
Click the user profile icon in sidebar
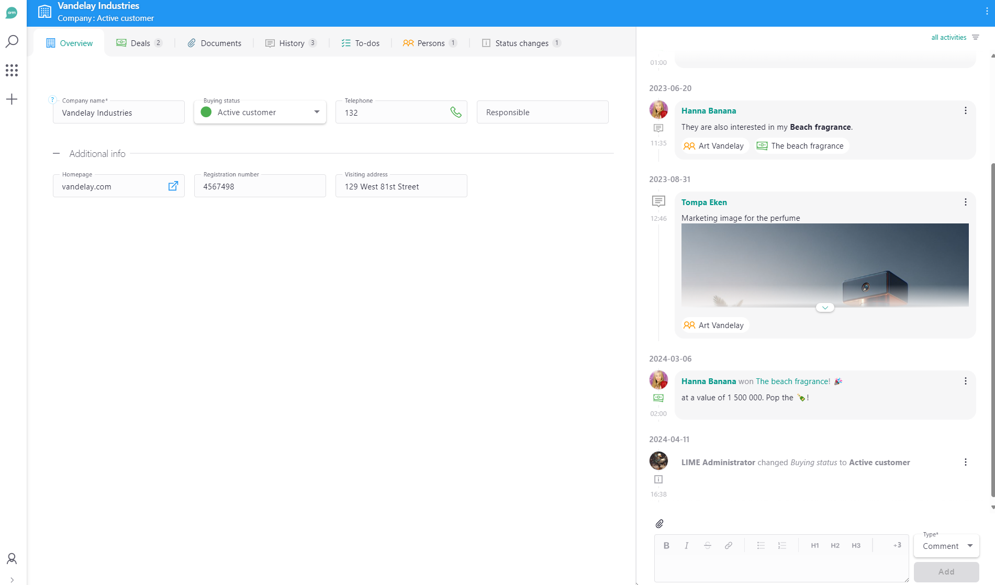[x=12, y=558]
